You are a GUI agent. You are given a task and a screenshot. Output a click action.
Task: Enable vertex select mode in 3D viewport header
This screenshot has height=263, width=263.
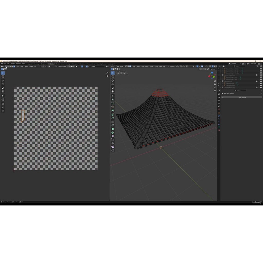click(126, 67)
